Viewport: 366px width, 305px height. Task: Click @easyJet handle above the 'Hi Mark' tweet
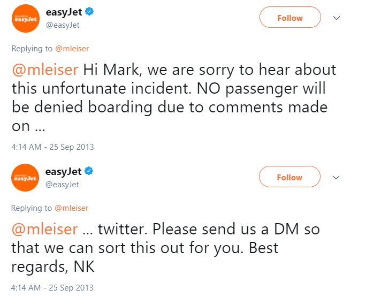62,25
